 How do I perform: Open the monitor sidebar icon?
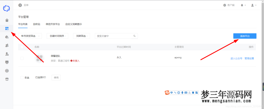pos(7,62)
